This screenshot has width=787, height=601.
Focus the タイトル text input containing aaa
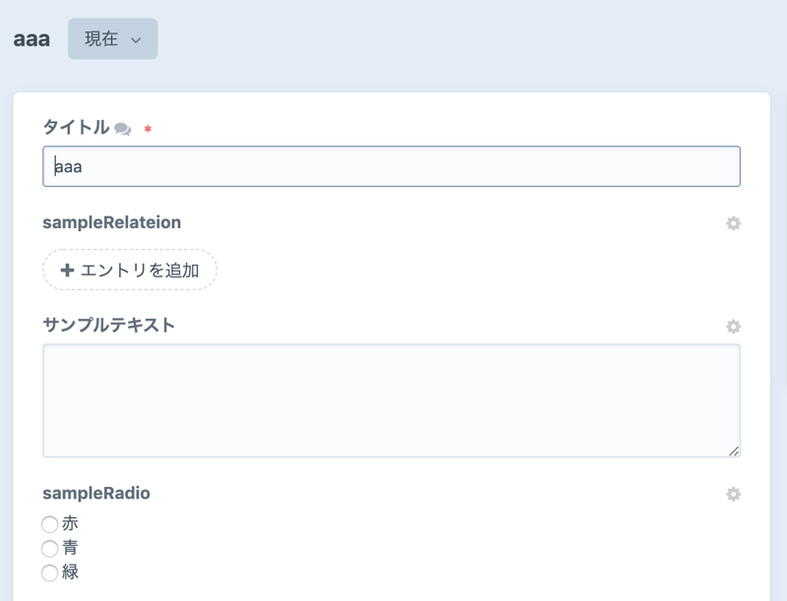[x=391, y=167]
